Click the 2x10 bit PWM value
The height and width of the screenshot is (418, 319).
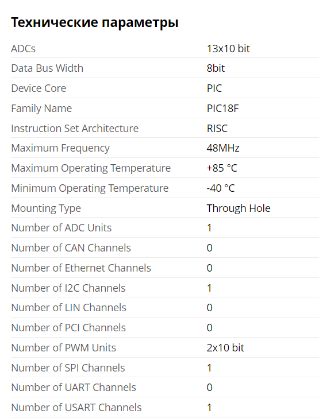pos(225,347)
